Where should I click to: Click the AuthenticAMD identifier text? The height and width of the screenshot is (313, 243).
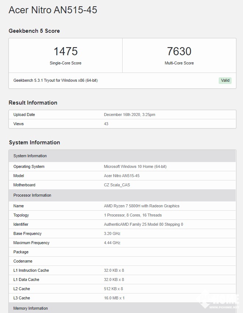143,224
